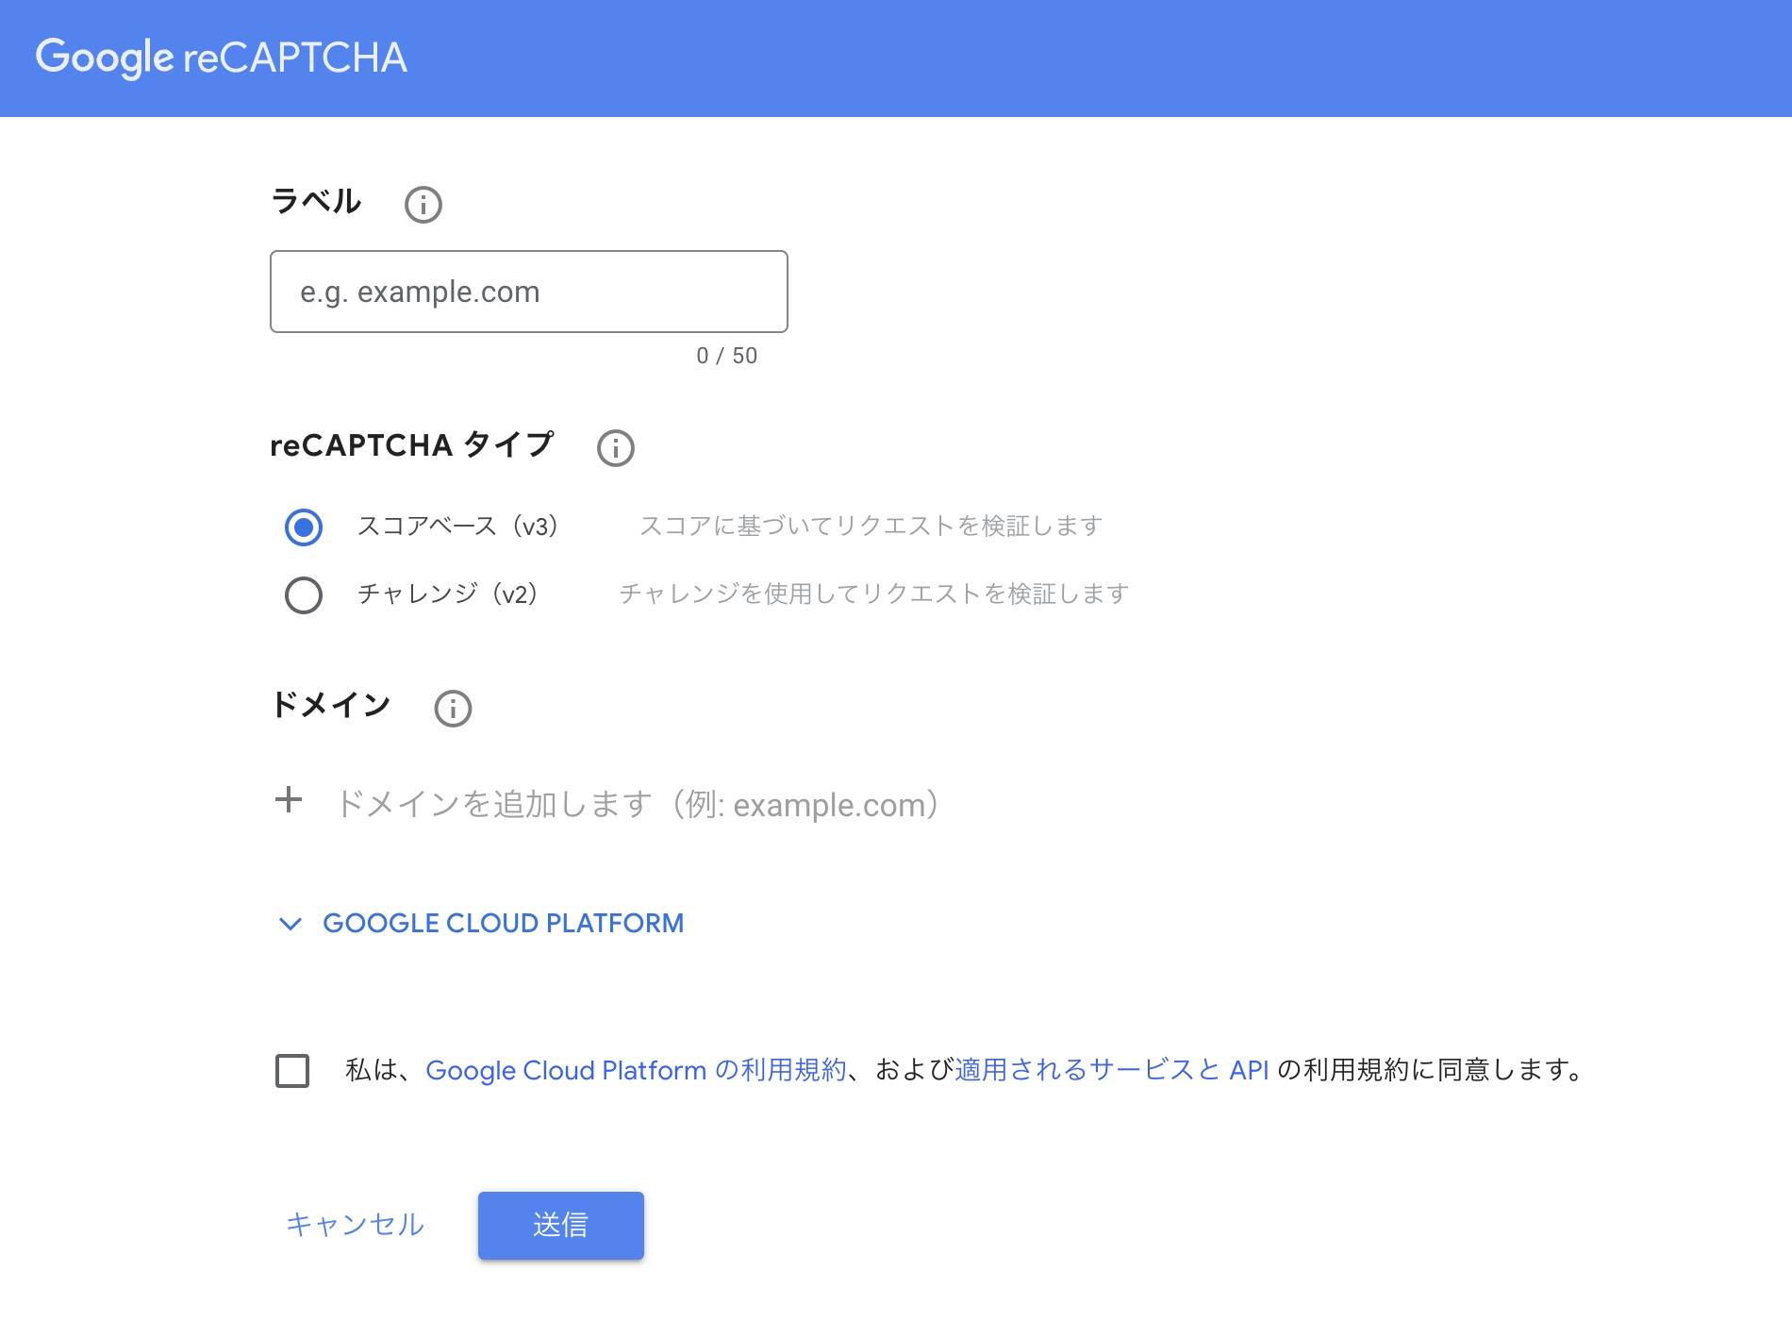Click the info icon next to ラベル

point(423,204)
